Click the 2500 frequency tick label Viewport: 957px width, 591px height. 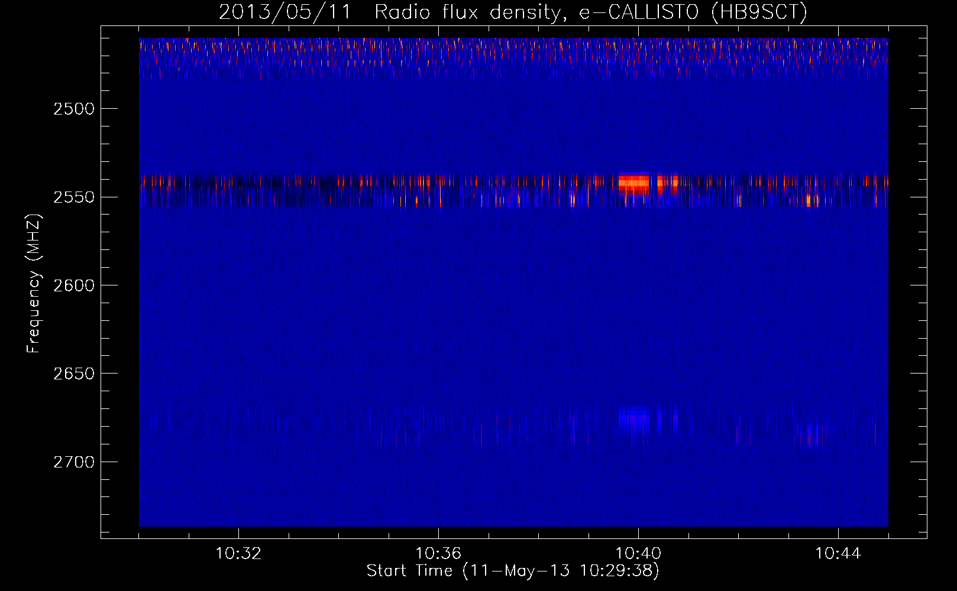coord(73,109)
